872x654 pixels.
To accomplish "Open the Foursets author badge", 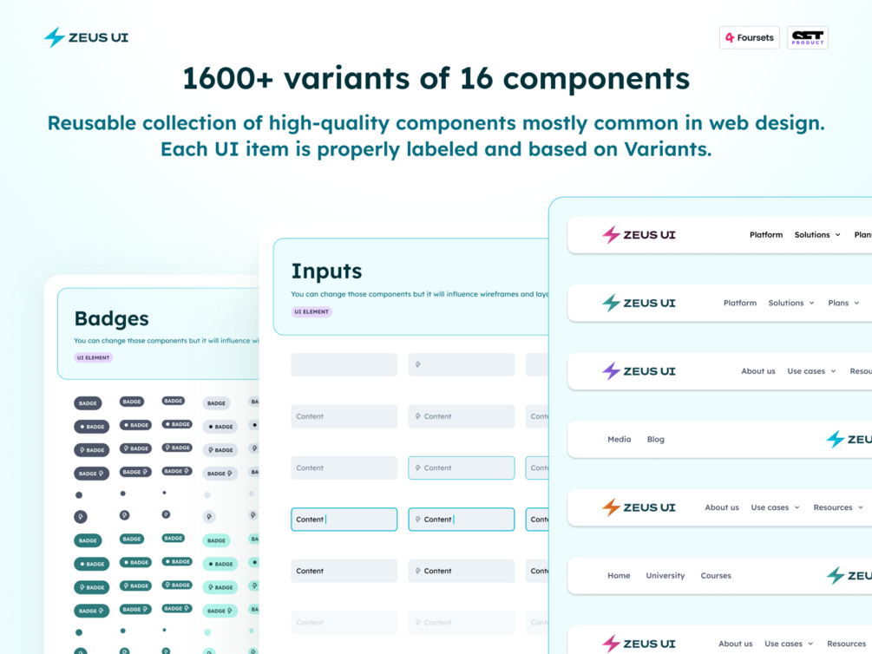I will 749,38.
